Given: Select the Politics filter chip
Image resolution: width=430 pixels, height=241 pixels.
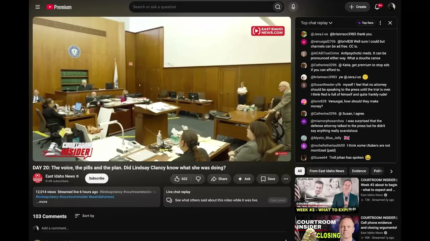Looking at the screenshot, I should click(x=379, y=171).
